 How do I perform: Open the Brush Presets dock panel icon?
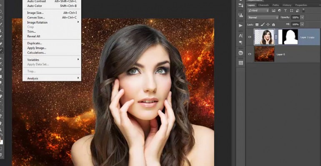(x=241, y=5)
